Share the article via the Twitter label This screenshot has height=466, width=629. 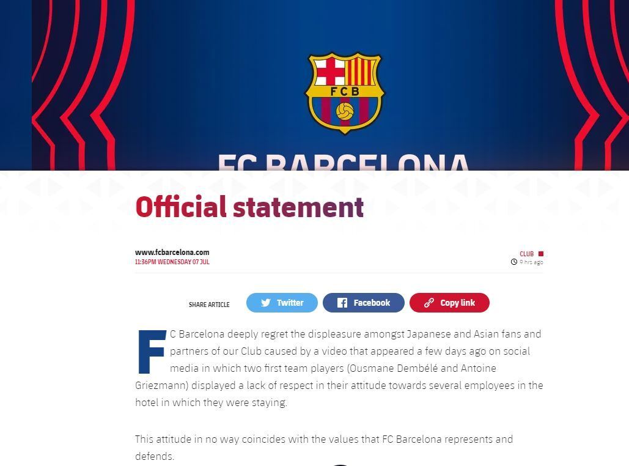pyautogui.click(x=290, y=303)
